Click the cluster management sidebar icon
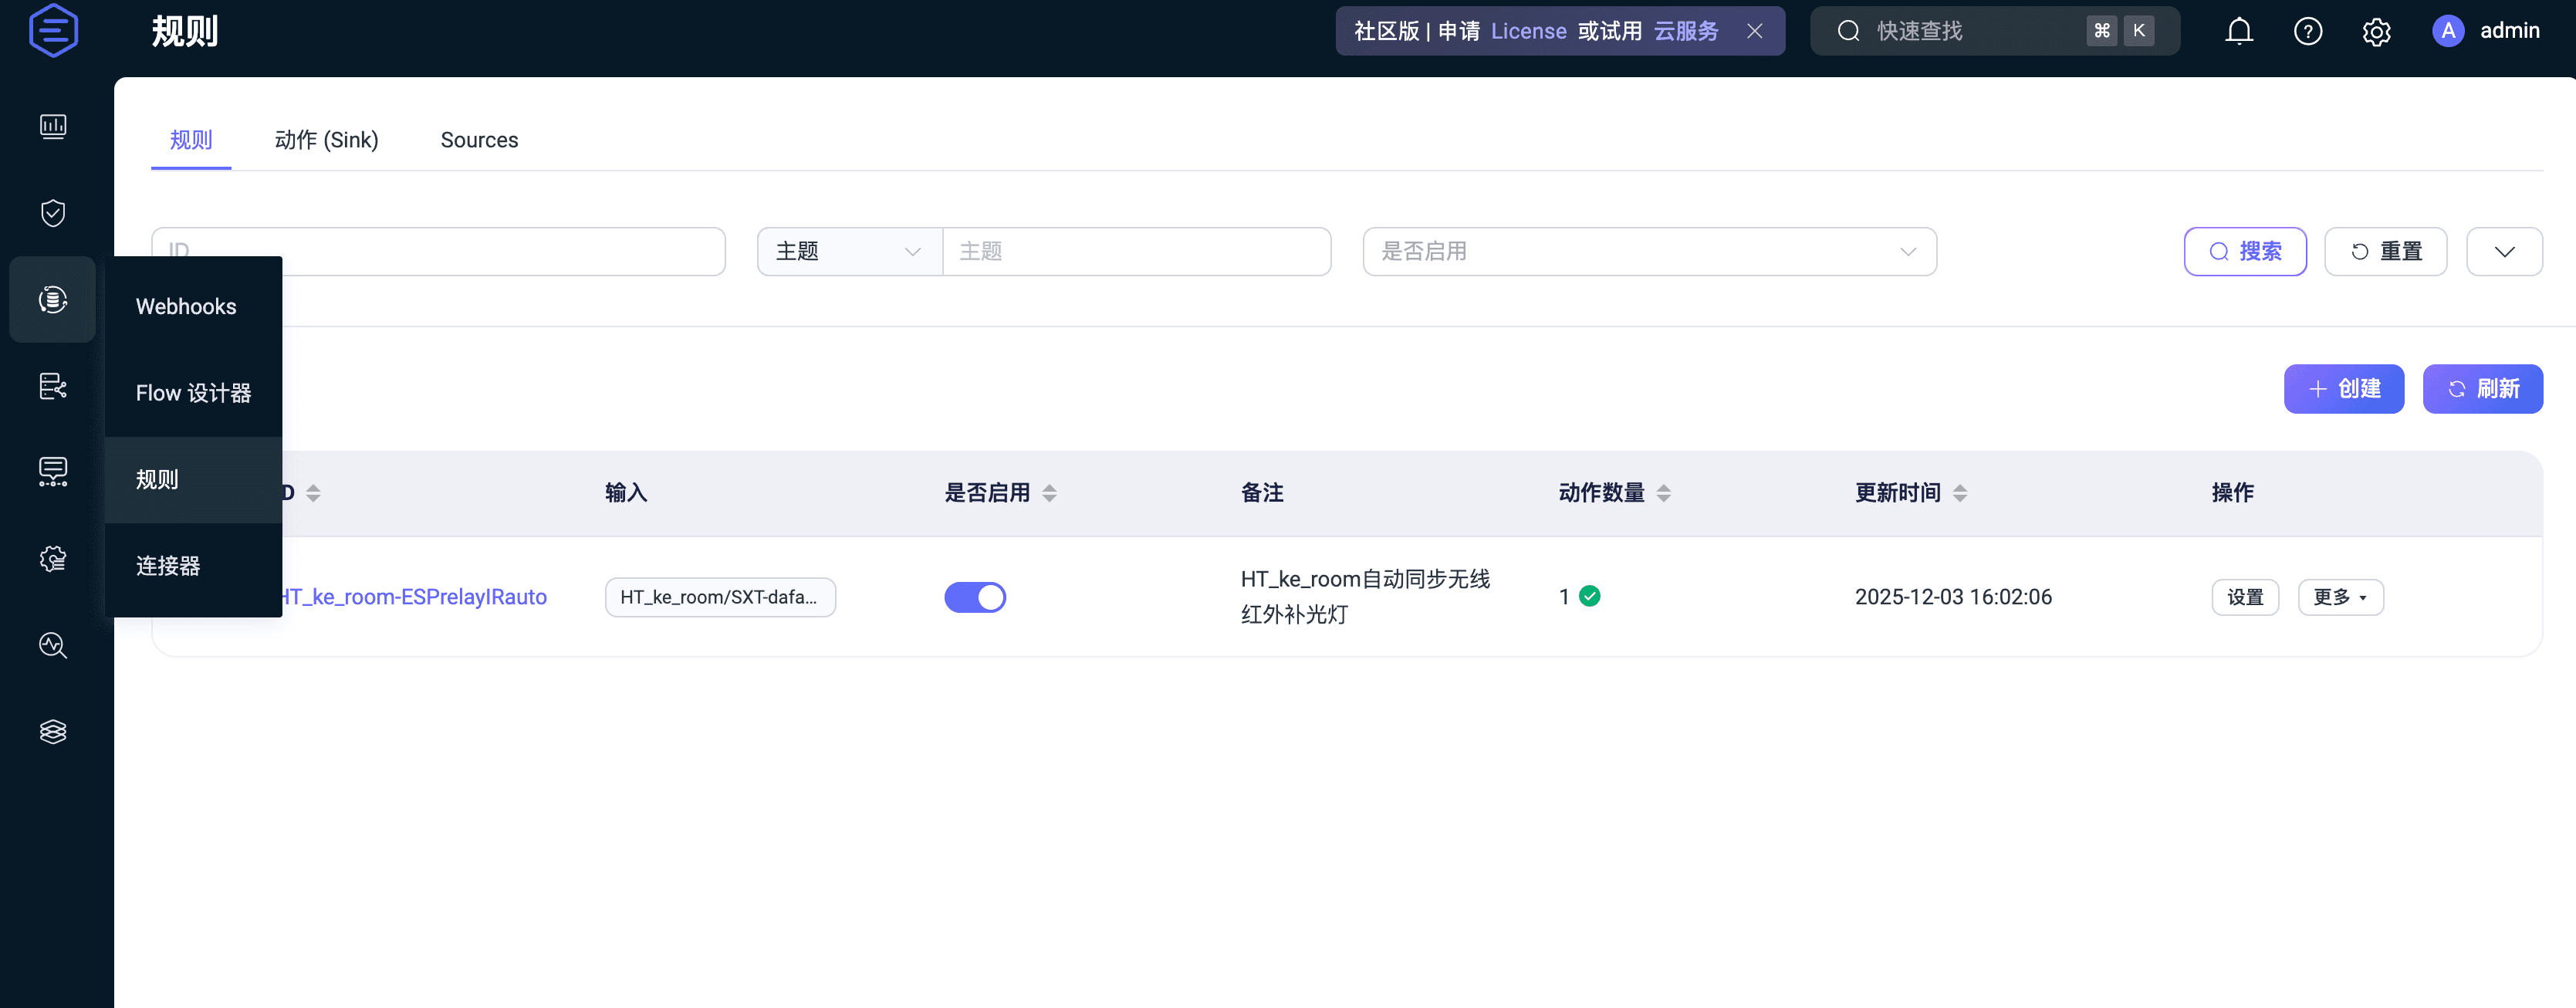This screenshot has width=2576, height=1008. coord(53,386)
